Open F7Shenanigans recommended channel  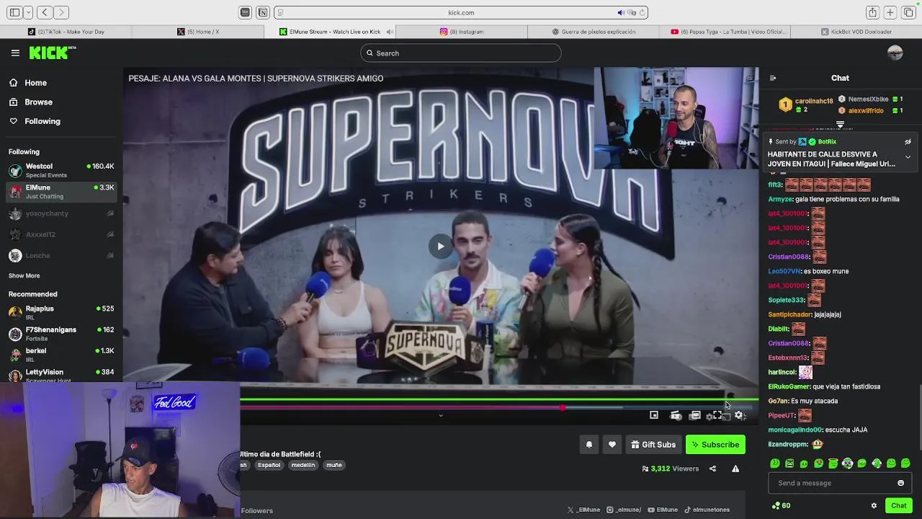[x=61, y=334]
